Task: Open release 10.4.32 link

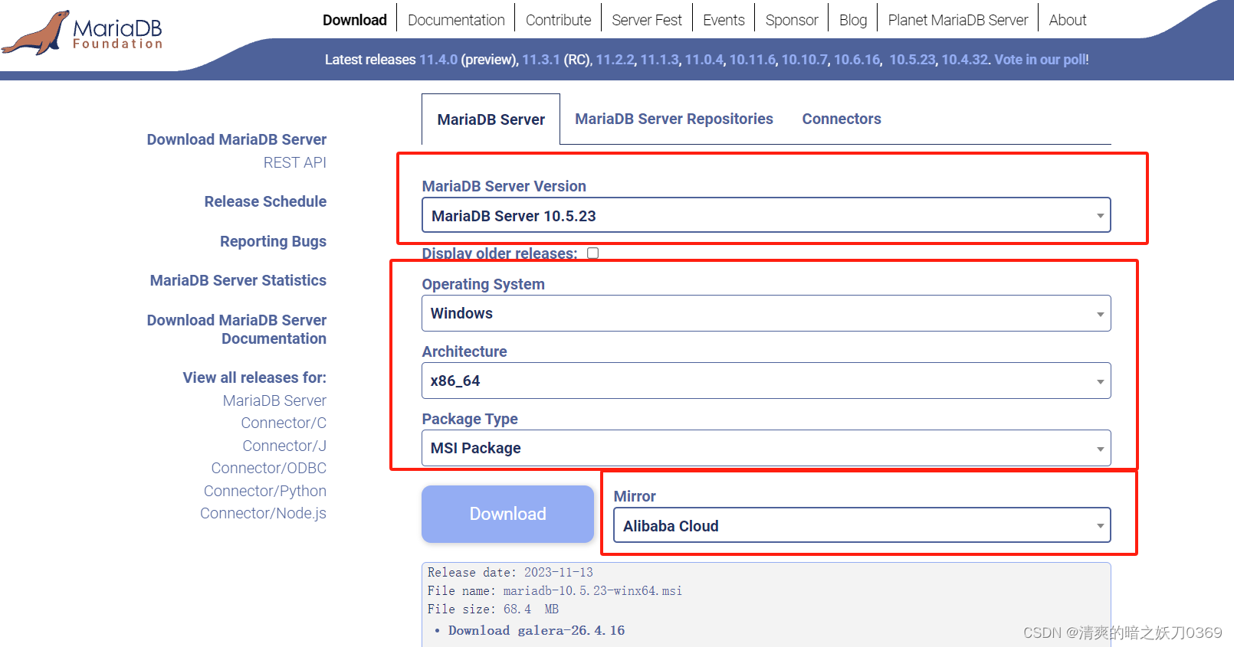Action: pos(965,60)
